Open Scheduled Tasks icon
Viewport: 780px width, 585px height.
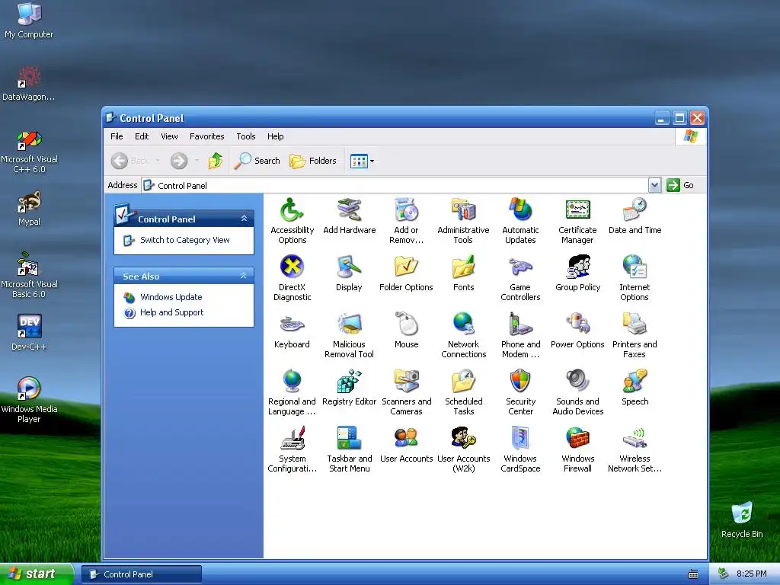click(464, 381)
